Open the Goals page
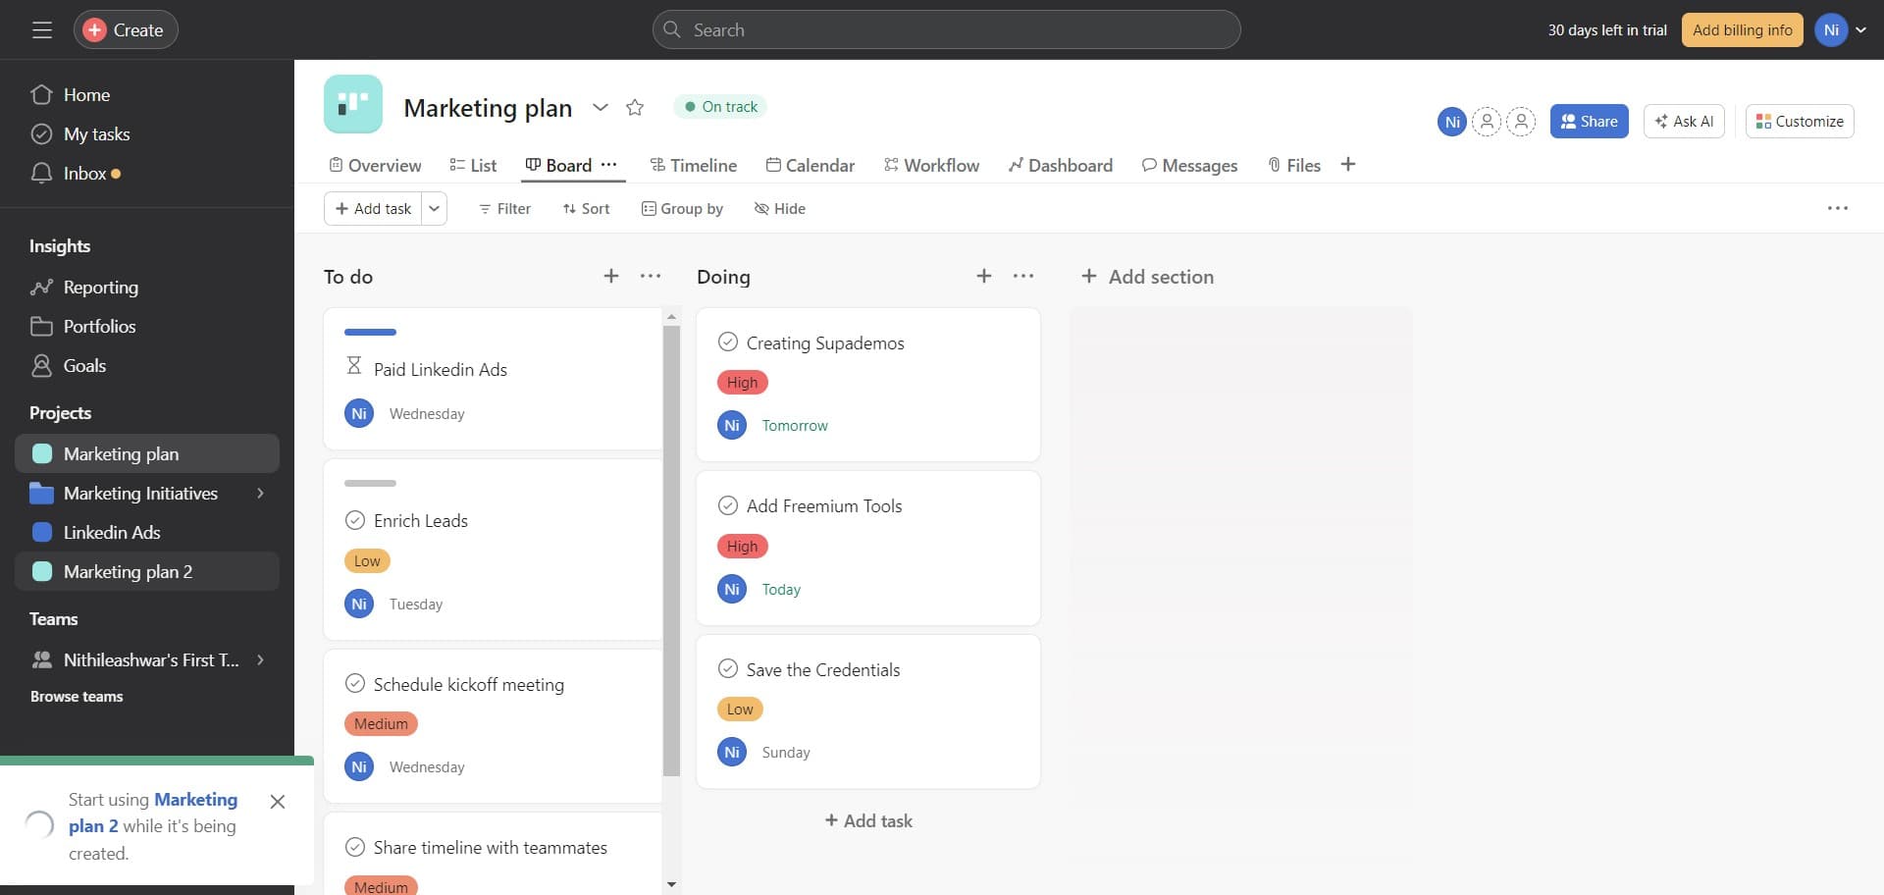 83,365
